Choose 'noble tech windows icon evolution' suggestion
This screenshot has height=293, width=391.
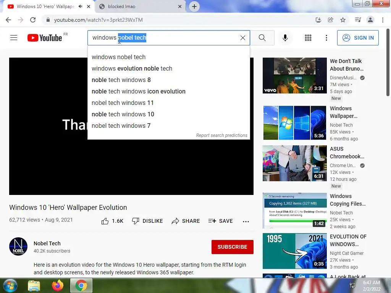(169, 92)
